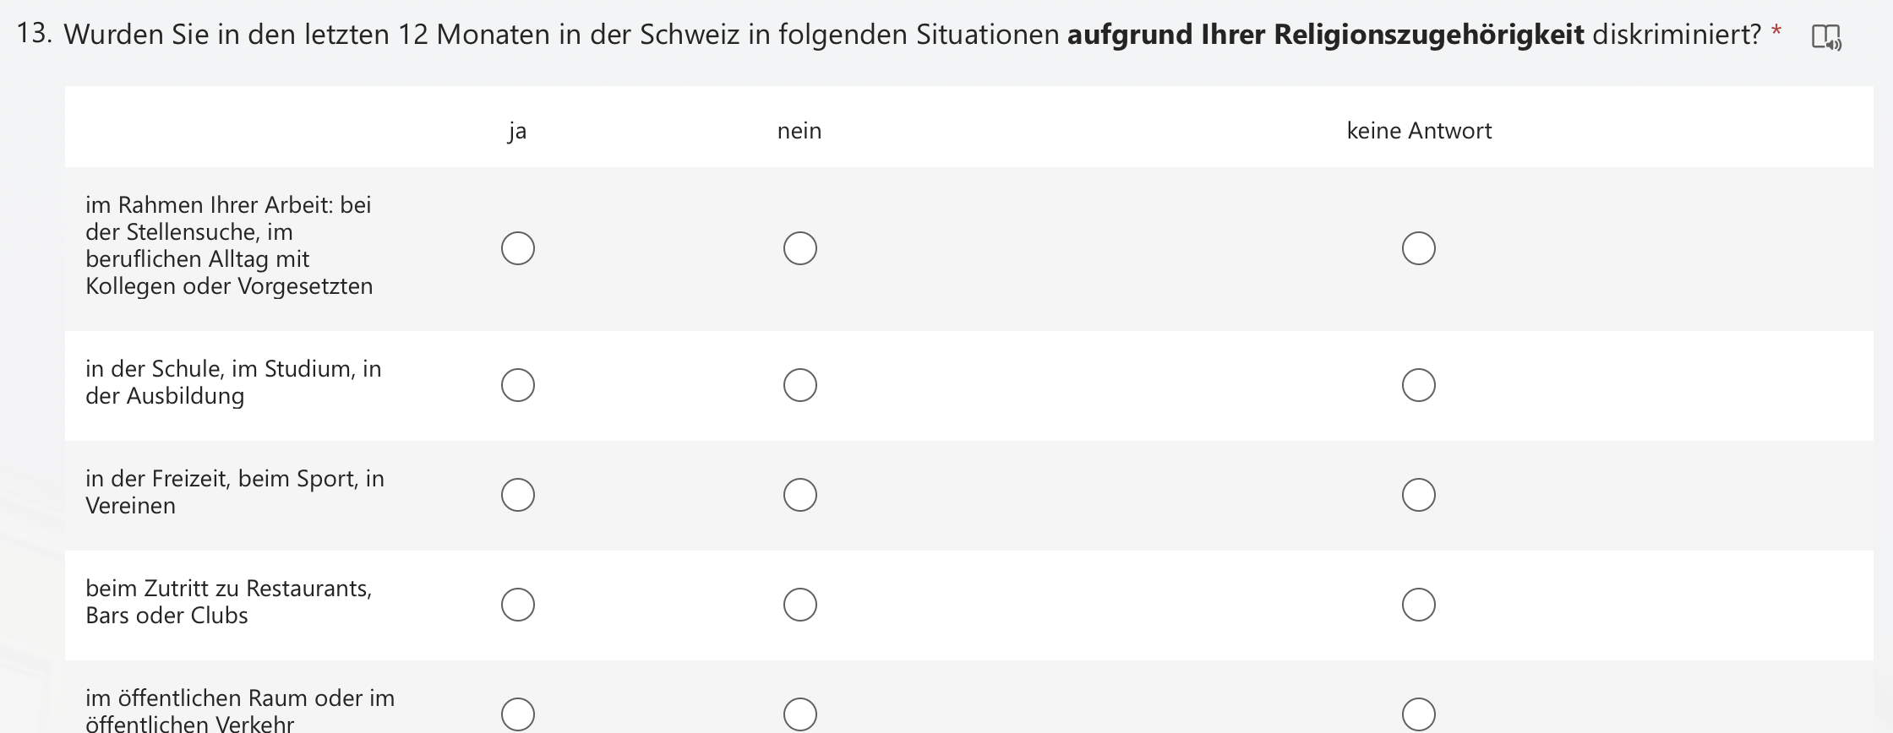Select 'nein' for Restaurants, Bars oder Clubs
1893x733 pixels.
799,605
